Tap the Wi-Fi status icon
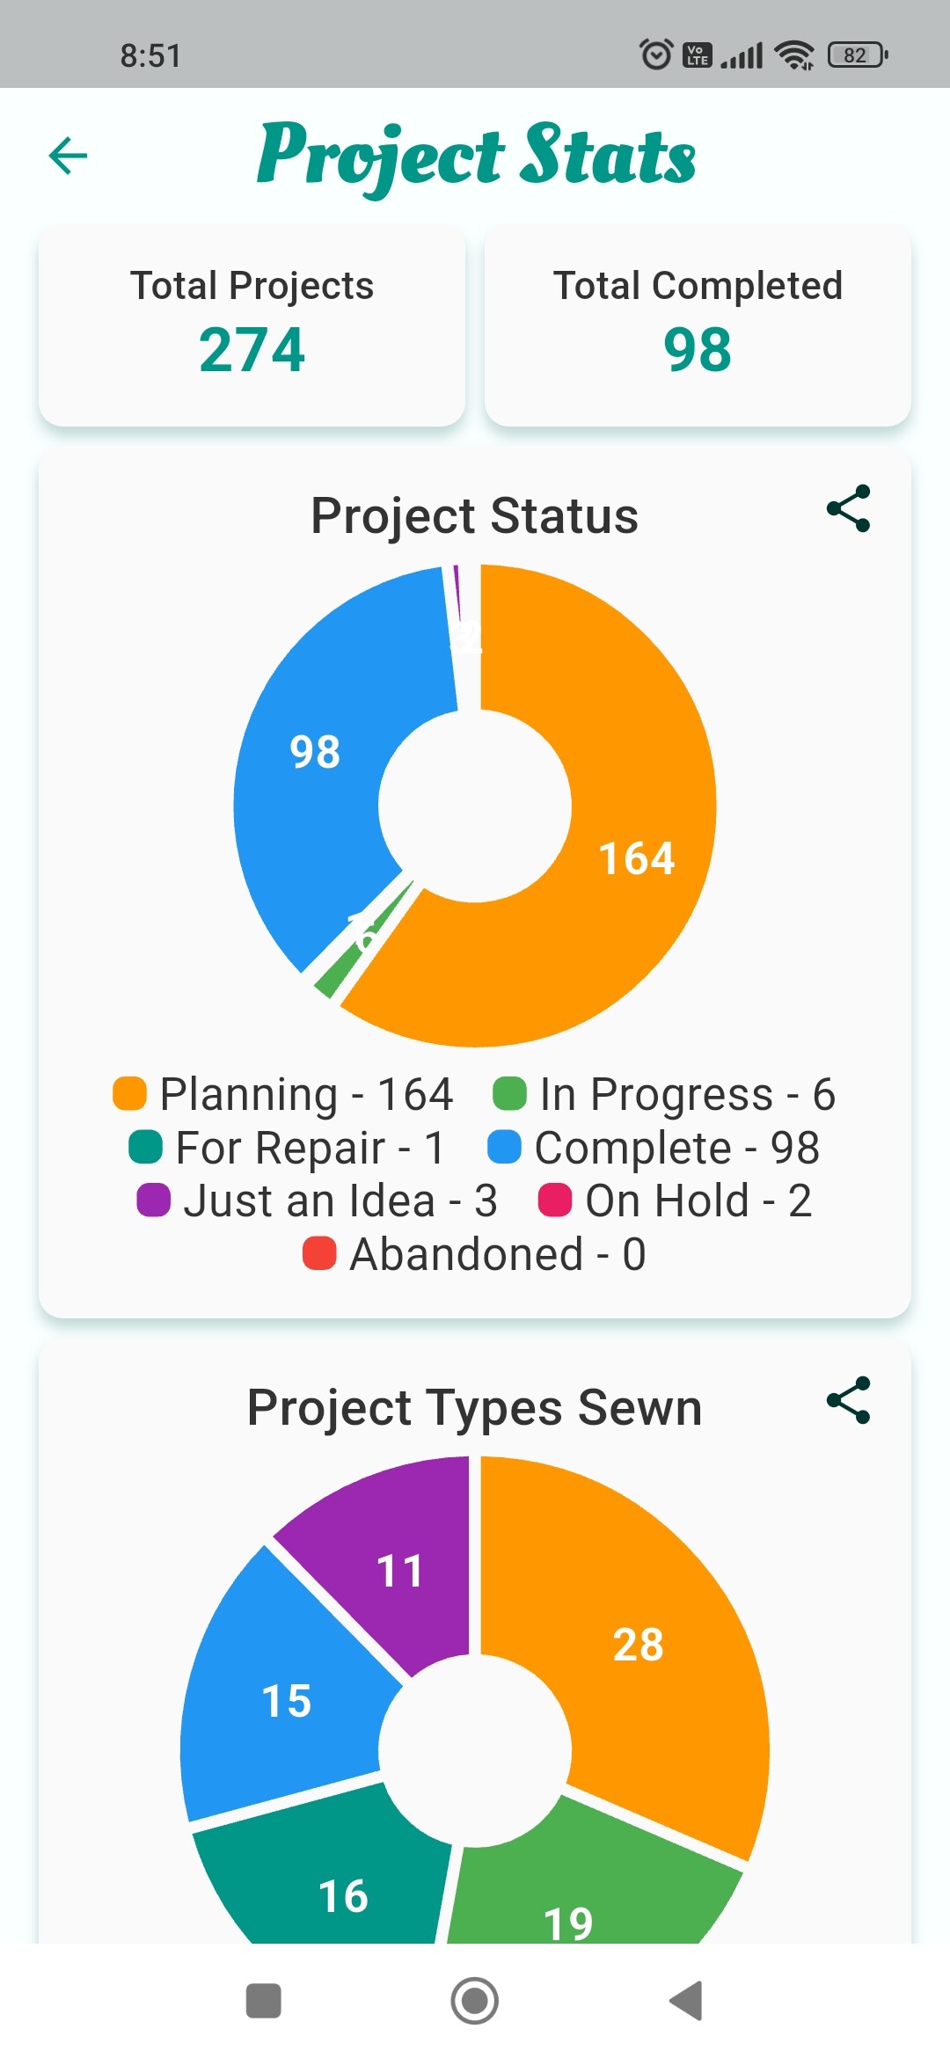The height and width of the screenshot is (2058, 950). point(794,55)
